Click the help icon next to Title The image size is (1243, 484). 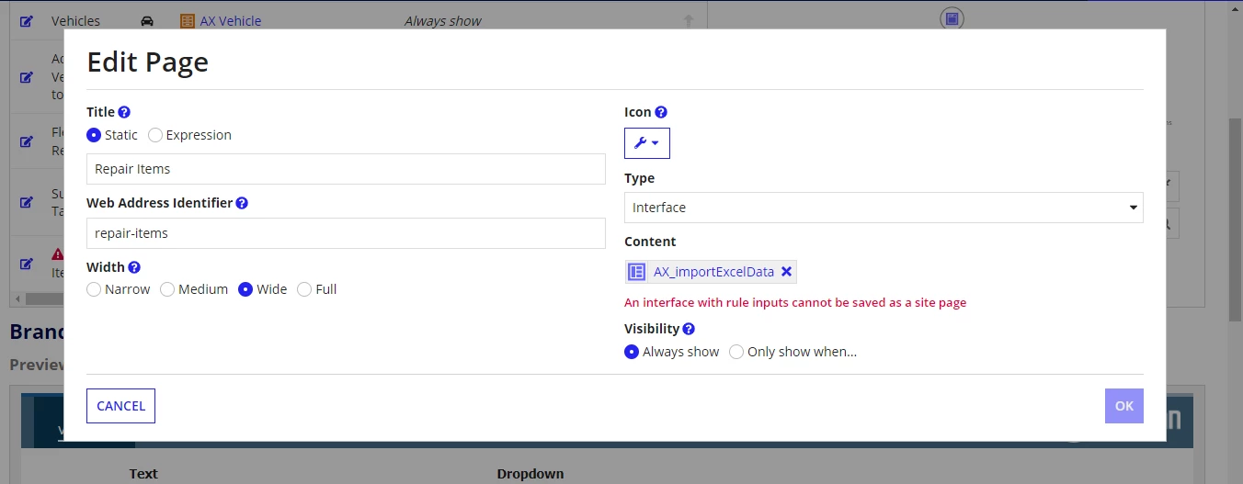point(124,112)
